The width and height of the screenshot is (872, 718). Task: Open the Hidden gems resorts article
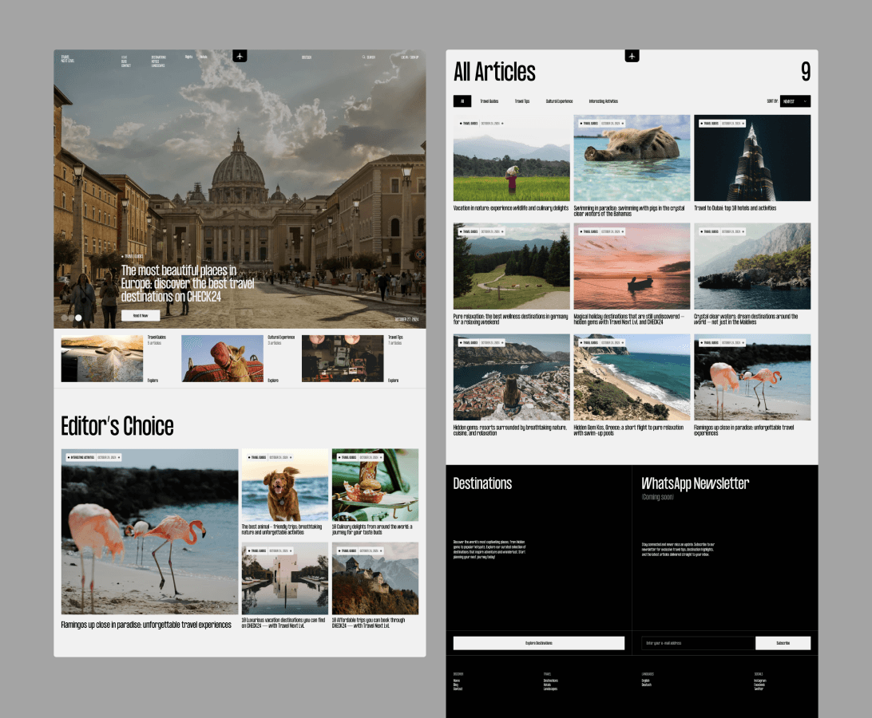512,385
